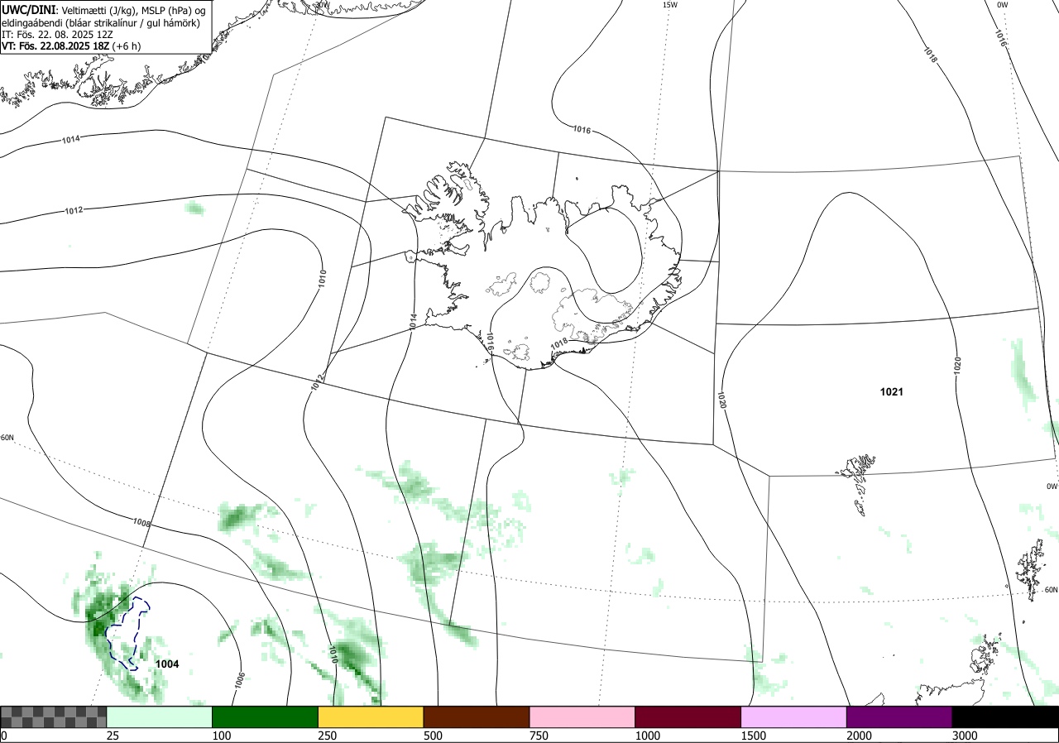1059x743 pixels.
Task: Pick the dark green 100–250 legend swatch
Action: pyautogui.click(x=266, y=717)
